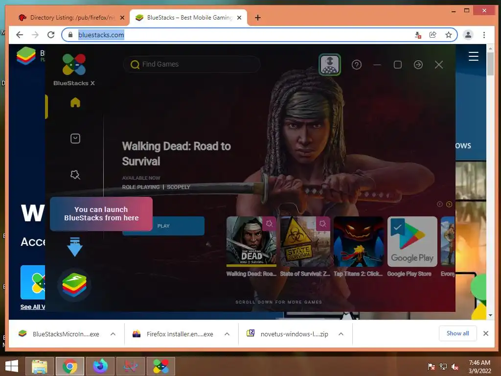Expand options for Firefox Installer download
Viewport: 501px width, 376px height.
pos(227,334)
